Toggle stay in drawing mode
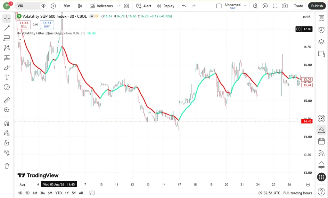The image size is (328, 198). [x=7, y=133]
